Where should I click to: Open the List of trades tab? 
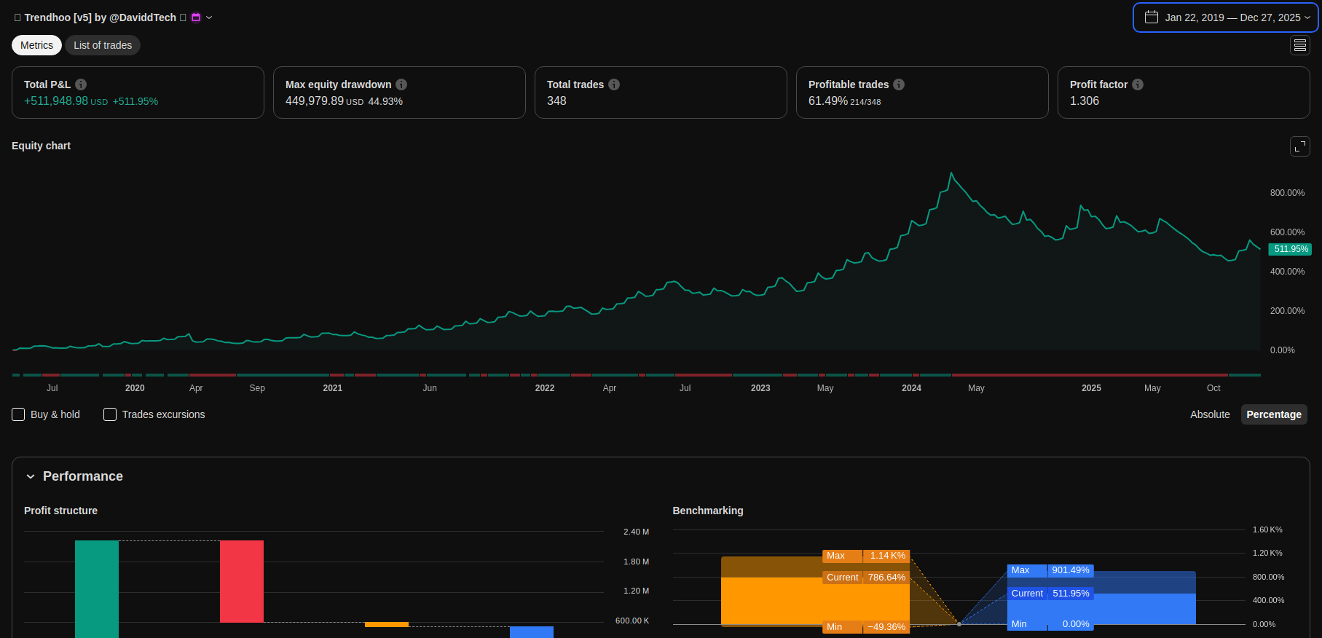point(103,45)
